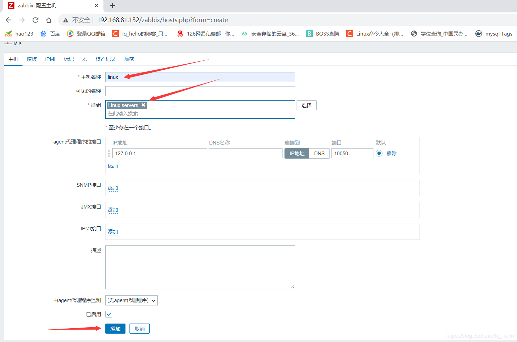Click the browser forward arrow
The width and height of the screenshot is (517, 342).
click(x=22, y=20)
